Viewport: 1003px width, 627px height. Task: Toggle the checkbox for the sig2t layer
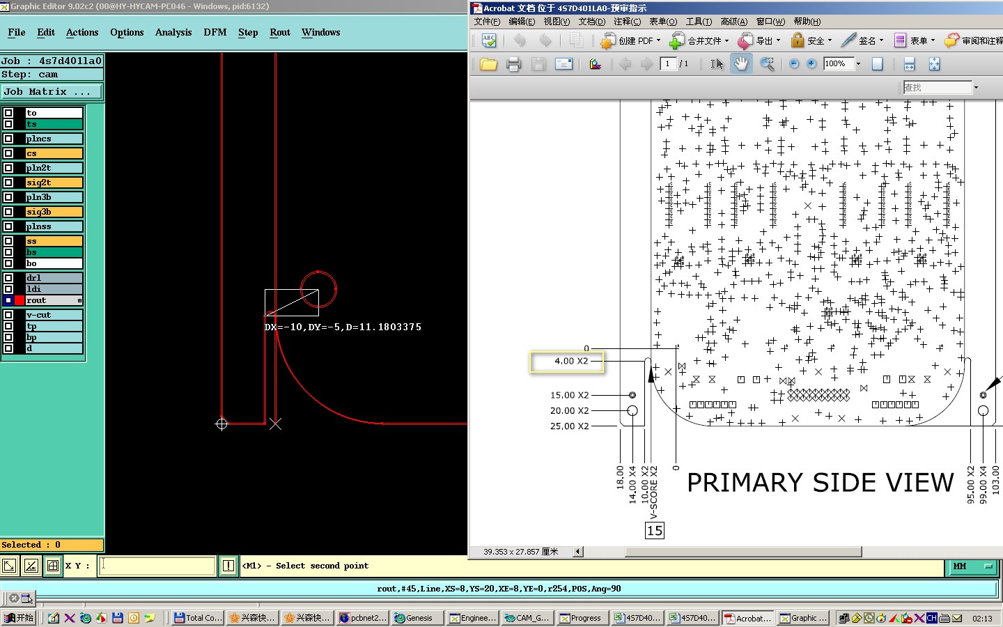tap(8, 183)
